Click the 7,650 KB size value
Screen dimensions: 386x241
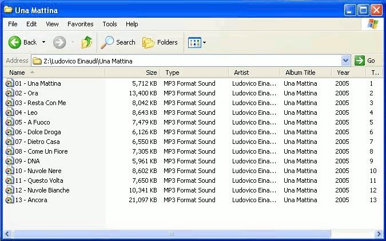(145, 180)
